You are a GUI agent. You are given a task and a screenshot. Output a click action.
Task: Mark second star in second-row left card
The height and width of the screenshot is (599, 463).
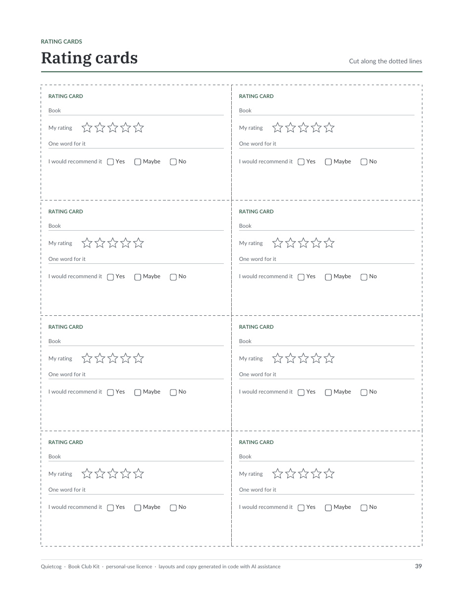pyautogui.click(x=100, y=243)
